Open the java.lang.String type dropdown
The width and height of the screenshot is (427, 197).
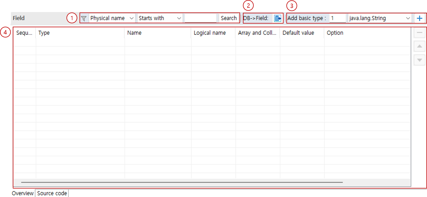point(380,18)
